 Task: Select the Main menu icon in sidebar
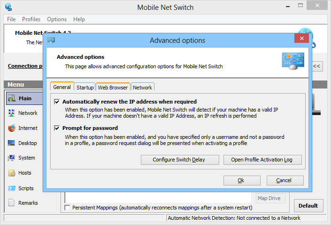click(x=12, y=98)
